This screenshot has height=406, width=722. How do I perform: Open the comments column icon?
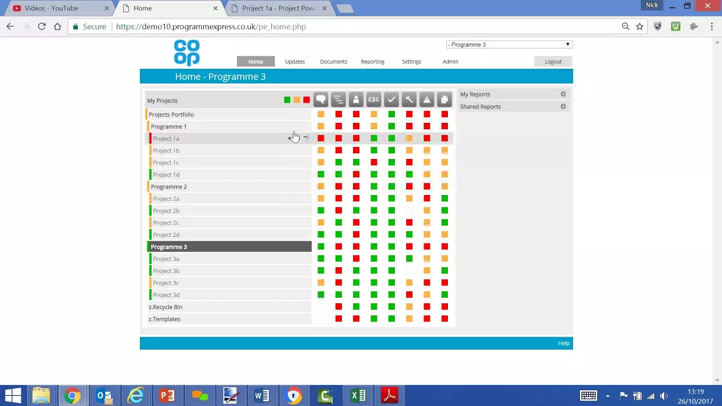click(320, 100)
